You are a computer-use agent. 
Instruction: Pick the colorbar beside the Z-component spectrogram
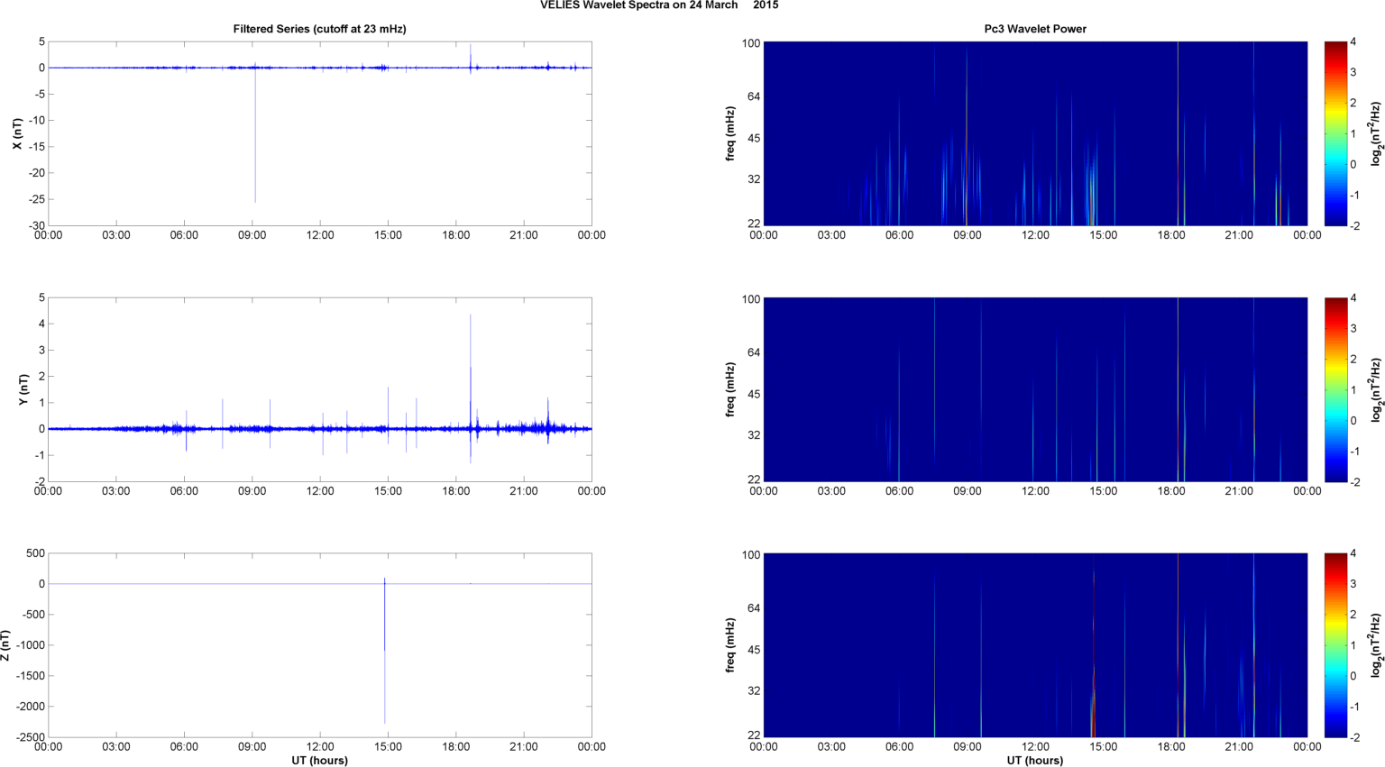pyautogui.click(x=1335, y=645)
